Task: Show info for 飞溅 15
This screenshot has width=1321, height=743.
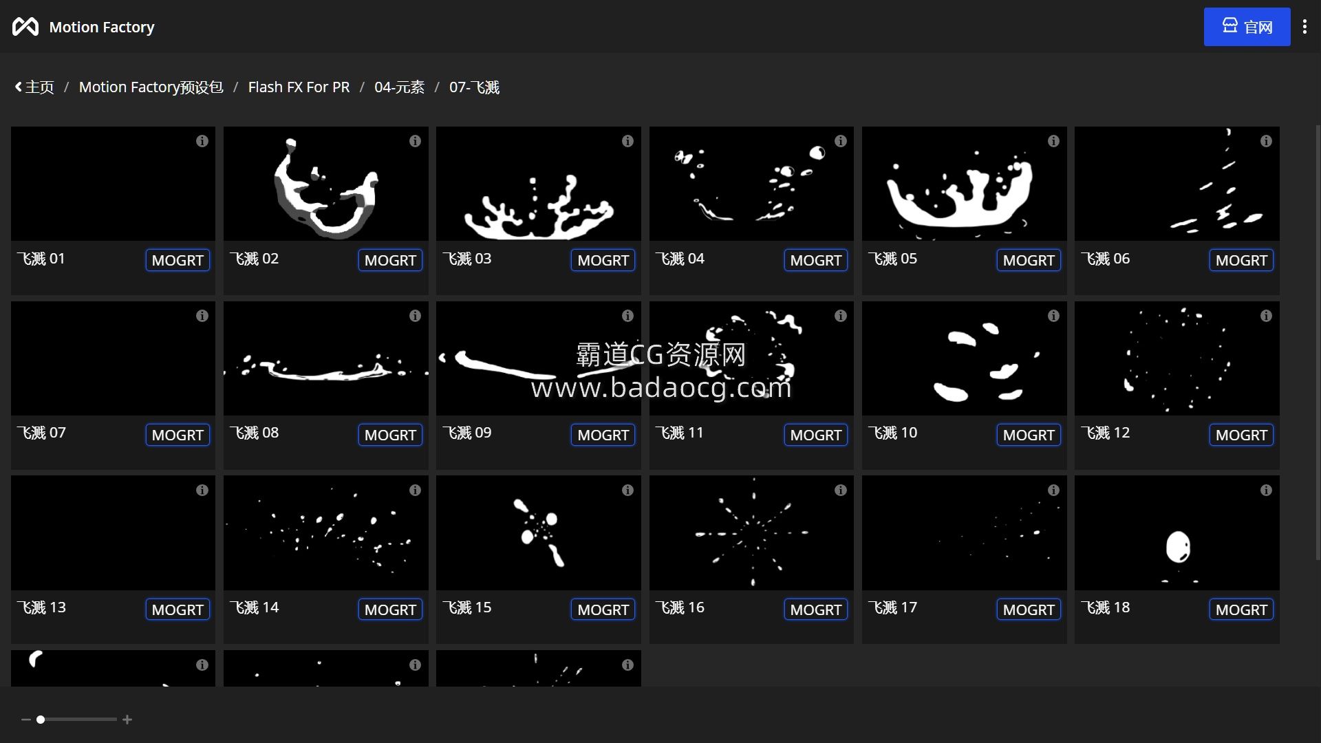Action: 627,491
